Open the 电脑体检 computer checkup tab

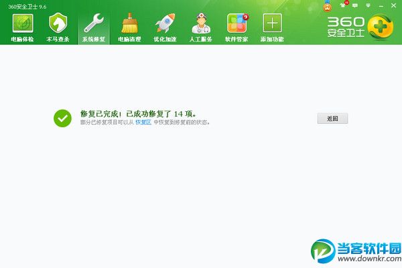click(x=22, y=27)
